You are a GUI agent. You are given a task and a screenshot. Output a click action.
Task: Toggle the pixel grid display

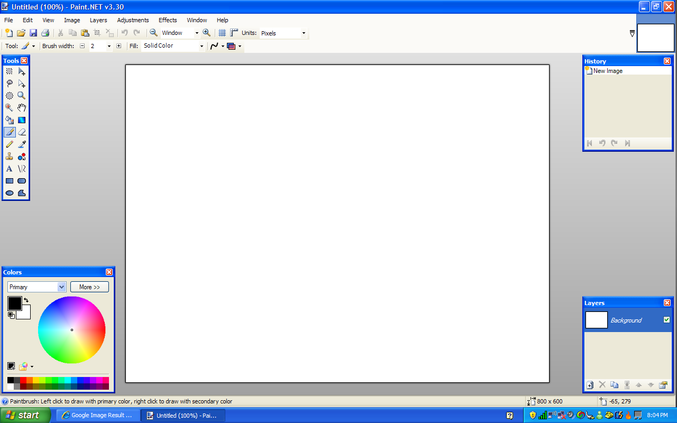223,33
